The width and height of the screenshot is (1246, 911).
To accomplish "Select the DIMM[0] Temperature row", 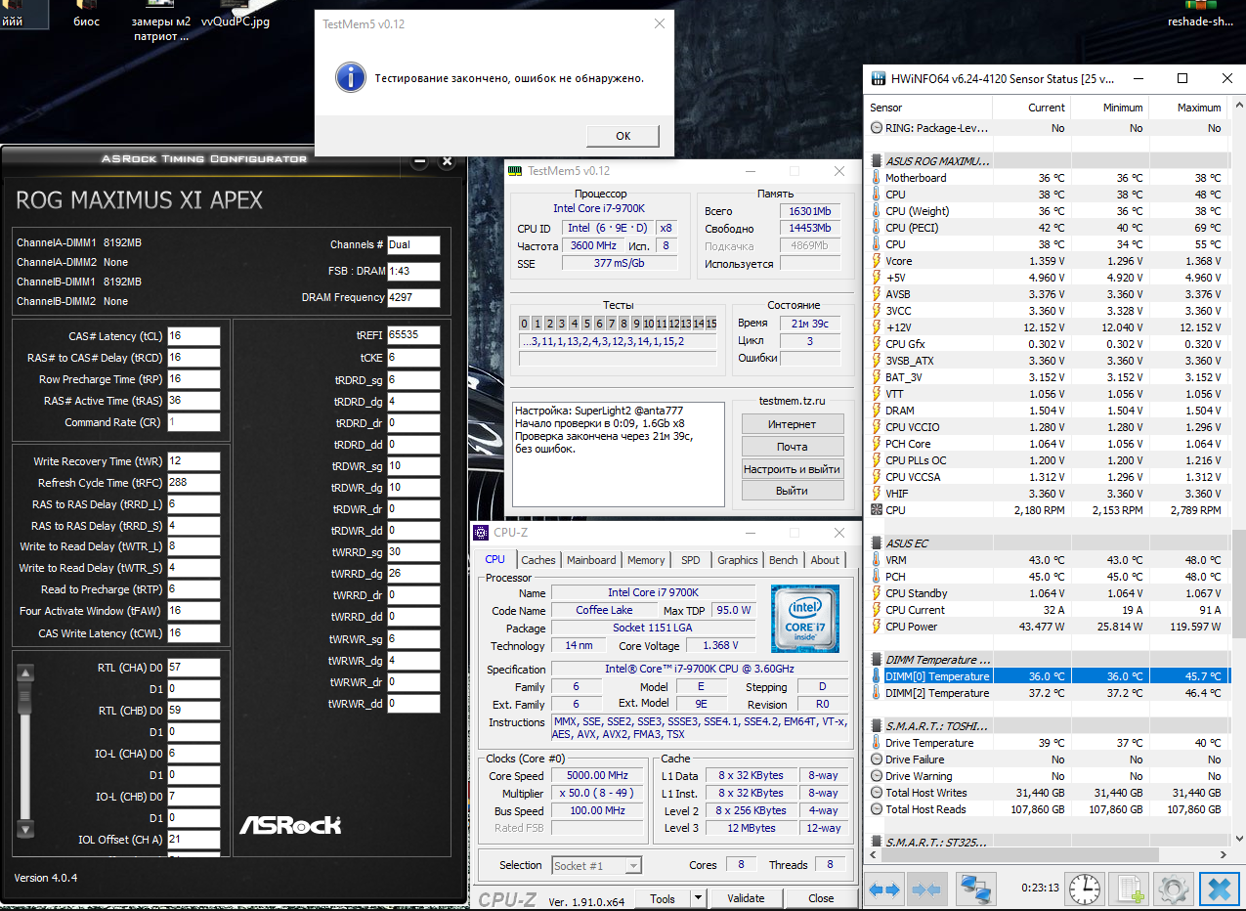I will click(1048, 676).
